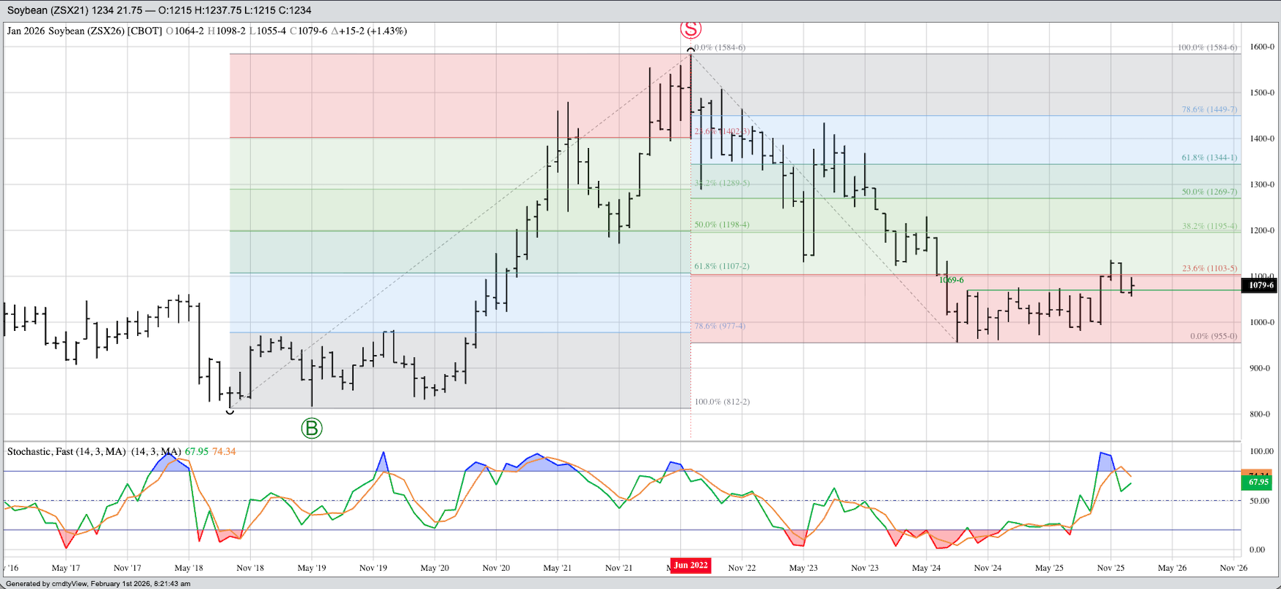Screen dimensions: 1281x589
Task: Select the 100.0% (812-2) retracement label
Action: tap(722, 402)
